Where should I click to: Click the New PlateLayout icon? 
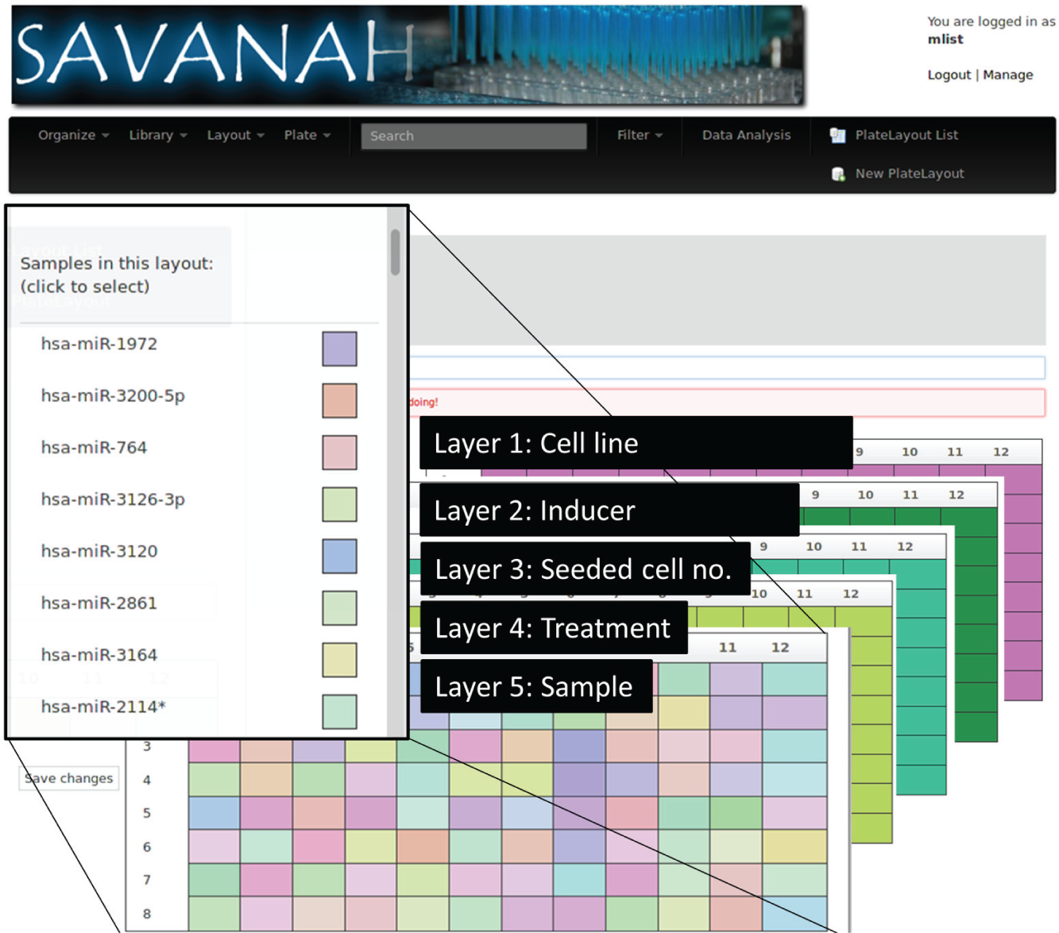[837, 174]
